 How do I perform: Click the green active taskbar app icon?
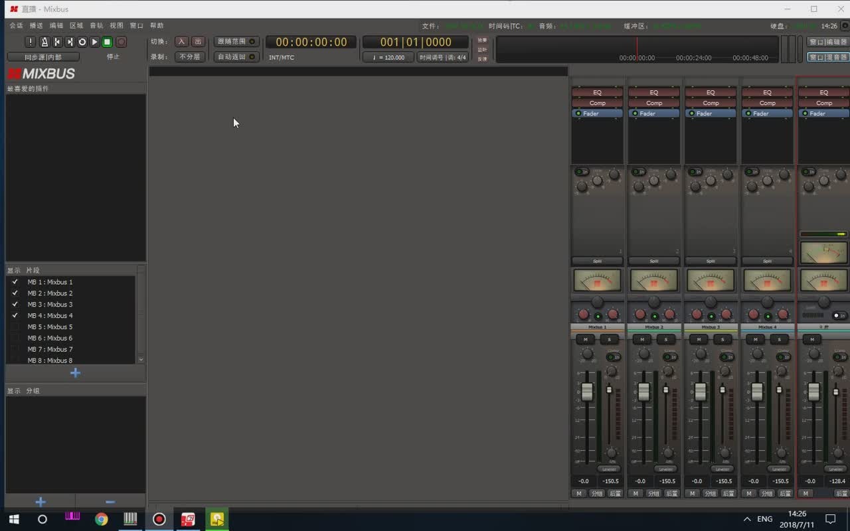click(x=217, y=519)
